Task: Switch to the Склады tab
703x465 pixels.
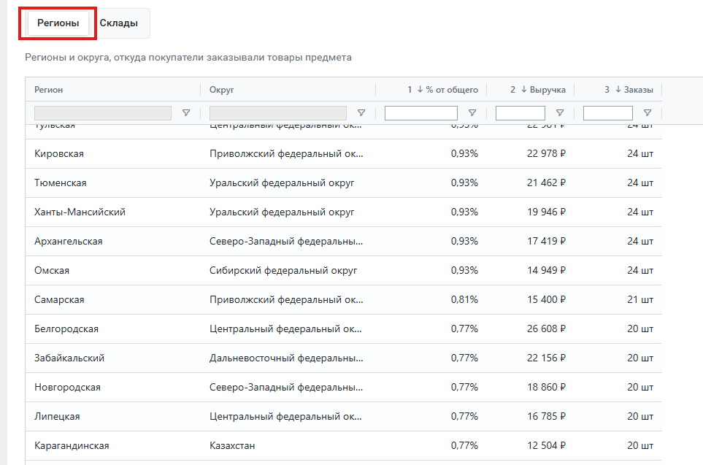Action: [x=119, y=23]
